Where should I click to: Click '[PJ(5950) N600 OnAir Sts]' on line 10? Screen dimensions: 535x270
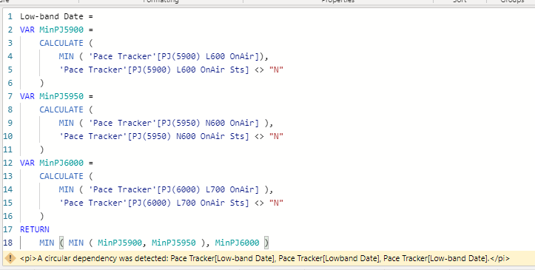pos(189,136)
